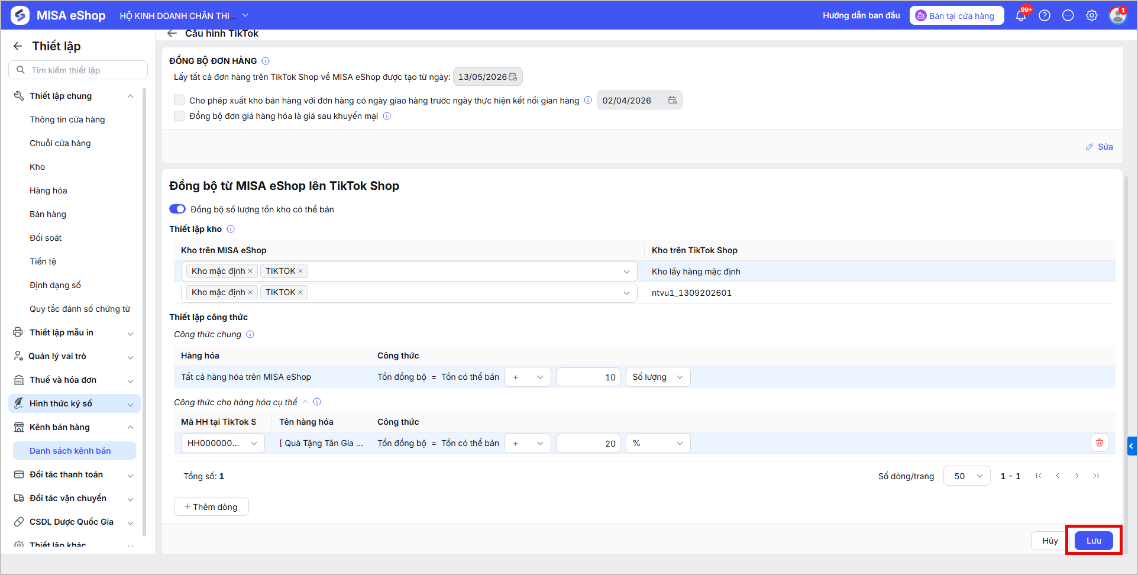Check Đồng bộ đơn giá hàng hóa checkbox
Image resolution: width=1138 pixels, height=575 pixels.
pos(179,116)
